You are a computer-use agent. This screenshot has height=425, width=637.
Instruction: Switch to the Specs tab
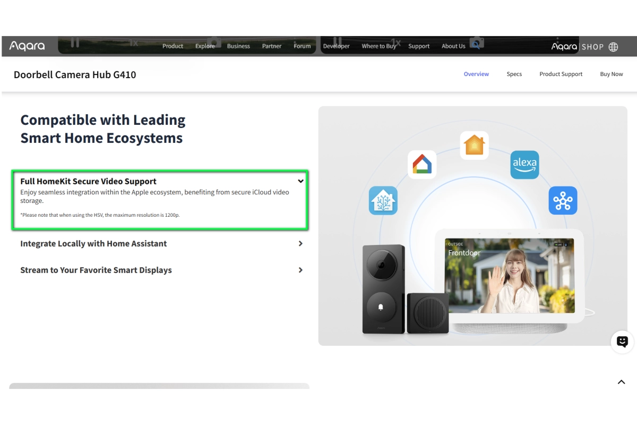coord(514,74)
